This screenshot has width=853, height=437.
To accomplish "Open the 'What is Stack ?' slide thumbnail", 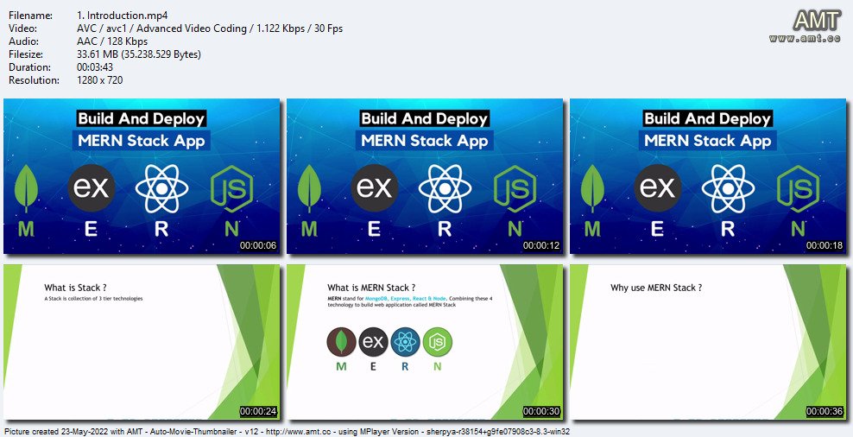I will click(142, 342).
